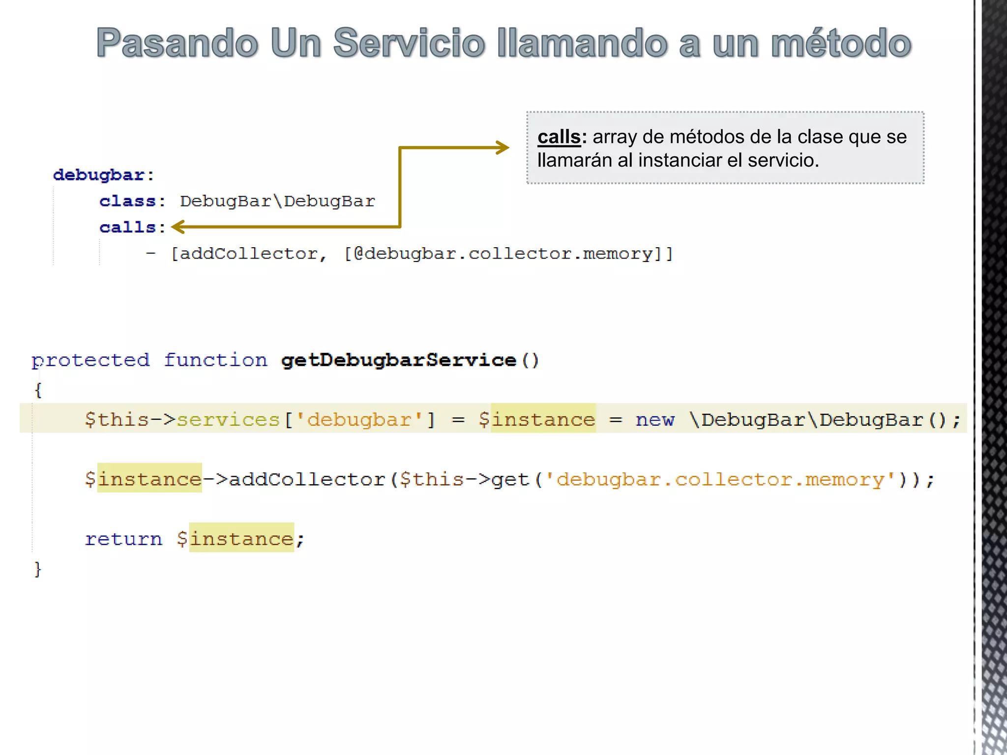Viewport: 1007px width, 755px height.
Task: Click highlighted "$instance" in the assignment line
Action: pos(537,420)
